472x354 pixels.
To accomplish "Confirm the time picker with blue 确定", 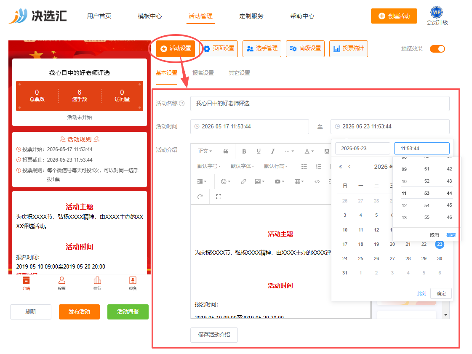I will coord(451,235).
